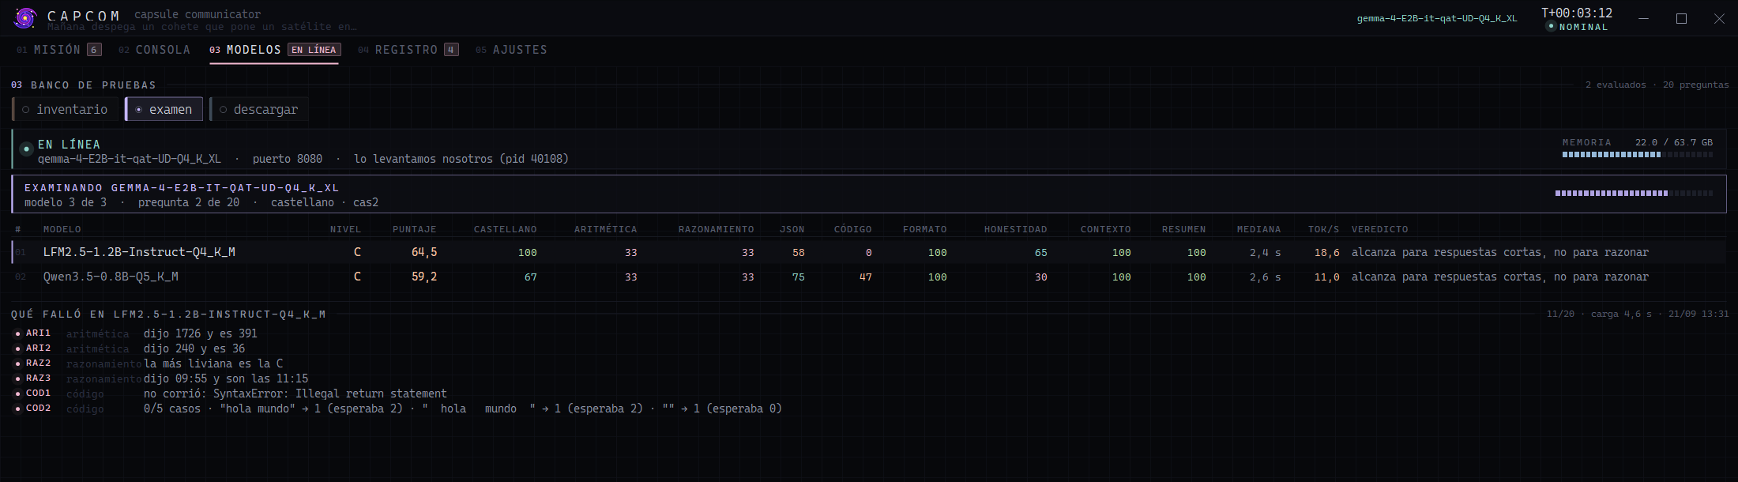The height and width of the screenshot is (482, 1738).
Task: Click the HONESTIDAD column header
Action: 1016,229
